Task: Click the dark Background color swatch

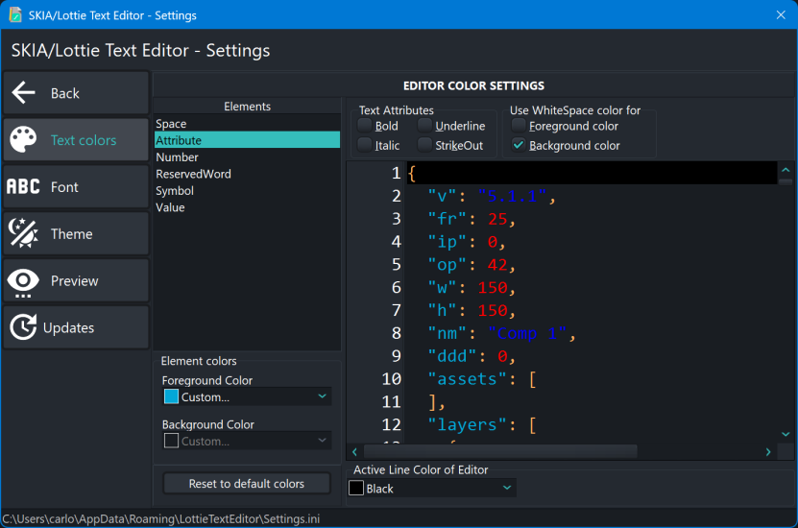Action: pos(172,441)
